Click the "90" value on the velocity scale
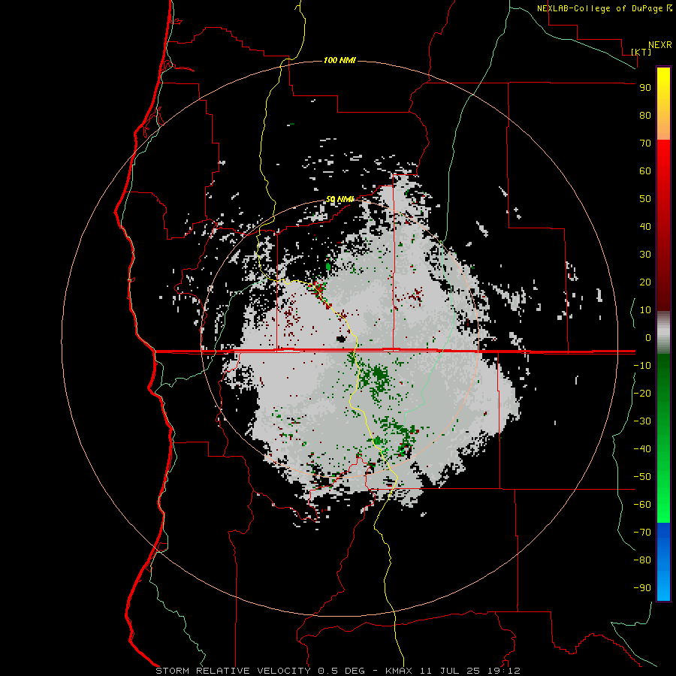 pos(645,88)
